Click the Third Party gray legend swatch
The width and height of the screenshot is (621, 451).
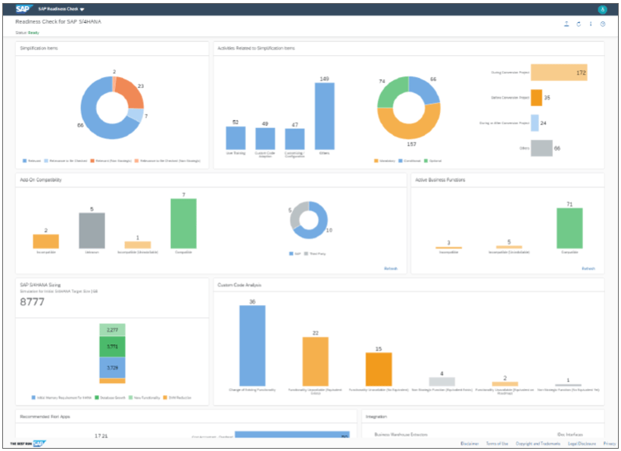(306, 253)
